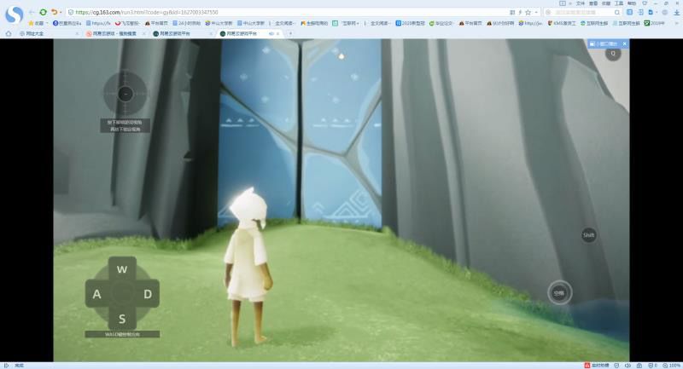Open a new tab with plus button

coord(290,33)
